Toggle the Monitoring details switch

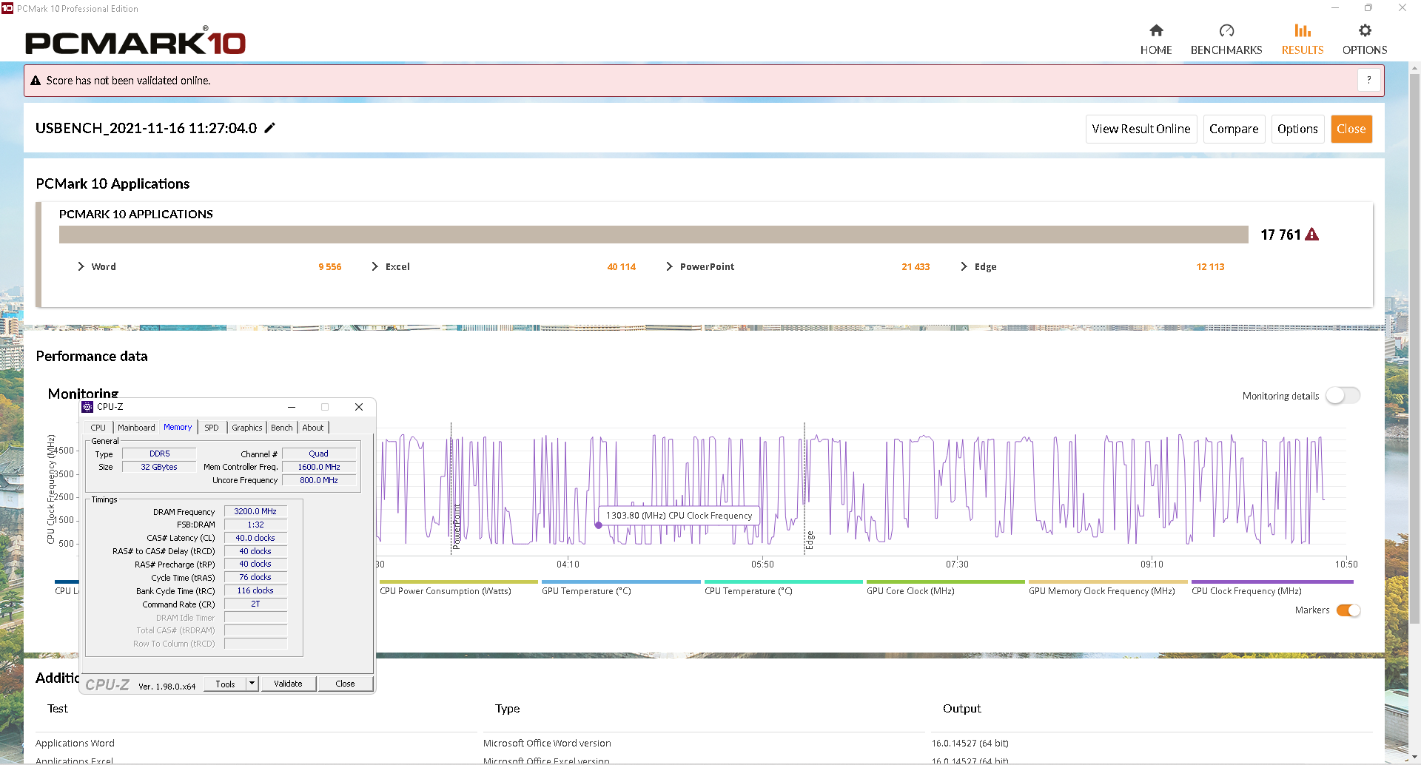(1343, 396)
